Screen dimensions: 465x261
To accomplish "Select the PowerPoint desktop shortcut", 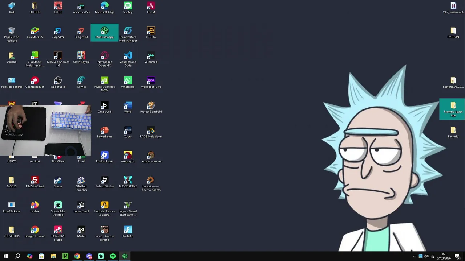I will pos(105,133).
